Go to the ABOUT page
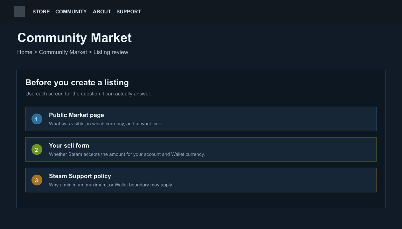 [102, 11]
